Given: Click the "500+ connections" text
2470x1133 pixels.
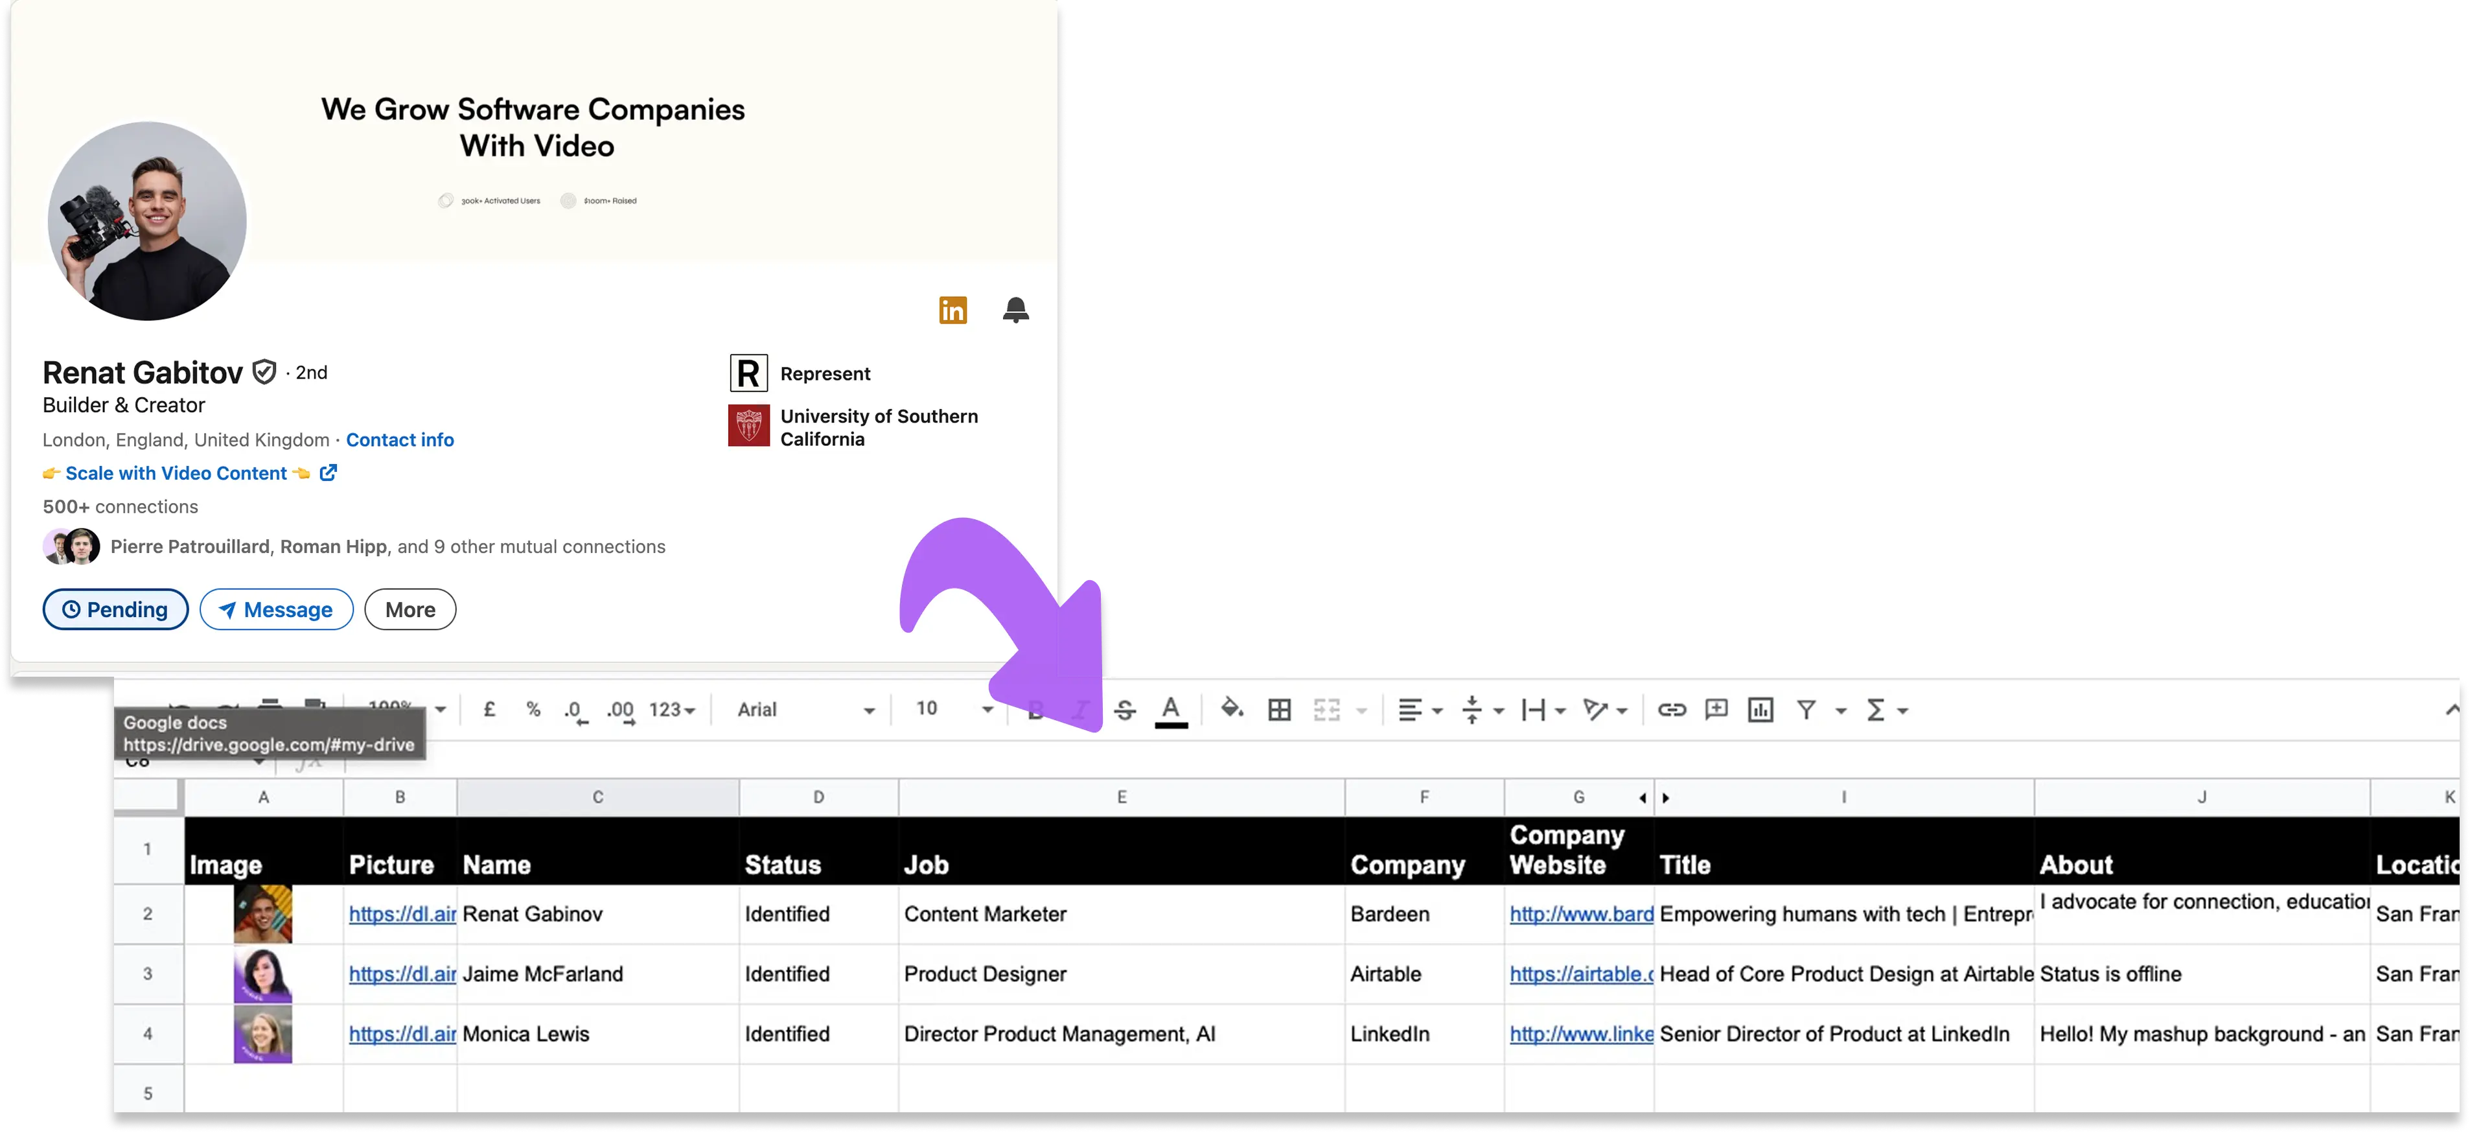Looking at the screenshot, I should (120, 506).
